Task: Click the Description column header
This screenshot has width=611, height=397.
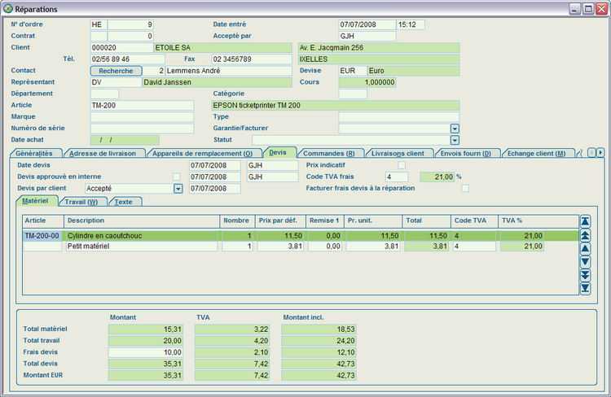Action: coord(142,220)
